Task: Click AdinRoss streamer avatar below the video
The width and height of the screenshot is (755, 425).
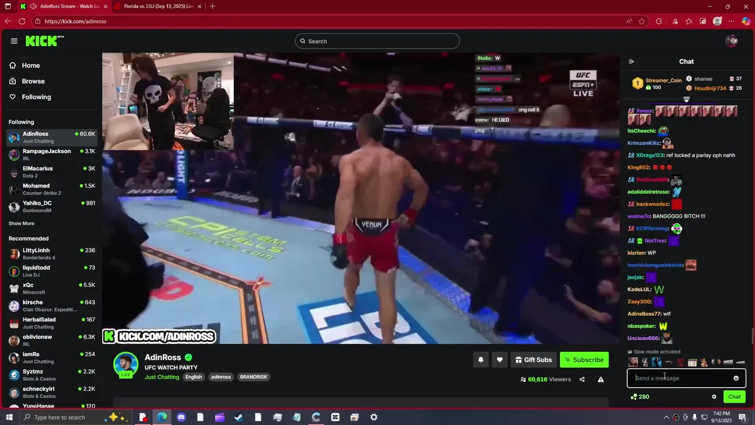Action: 126,364
